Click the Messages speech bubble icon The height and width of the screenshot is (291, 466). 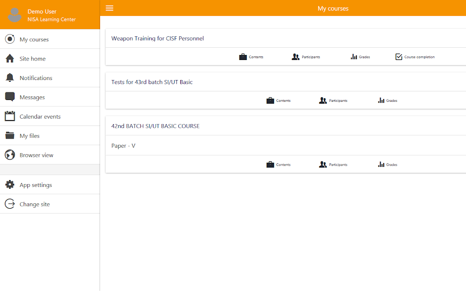click(10, 97)
